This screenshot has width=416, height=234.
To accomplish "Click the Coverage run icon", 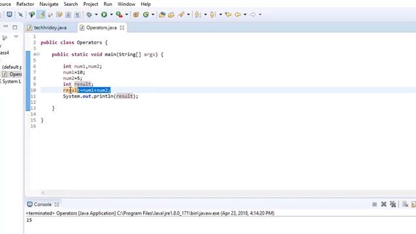I will click(119, 14).
